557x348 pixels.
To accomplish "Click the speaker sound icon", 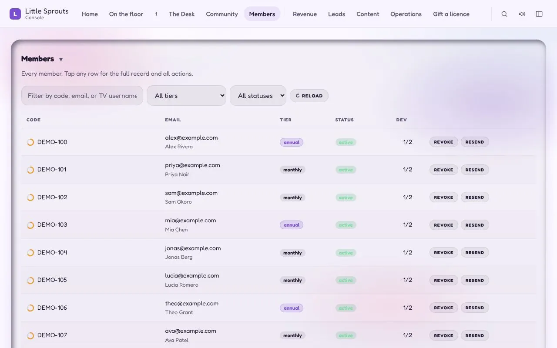I will click(x=522, y=14).
